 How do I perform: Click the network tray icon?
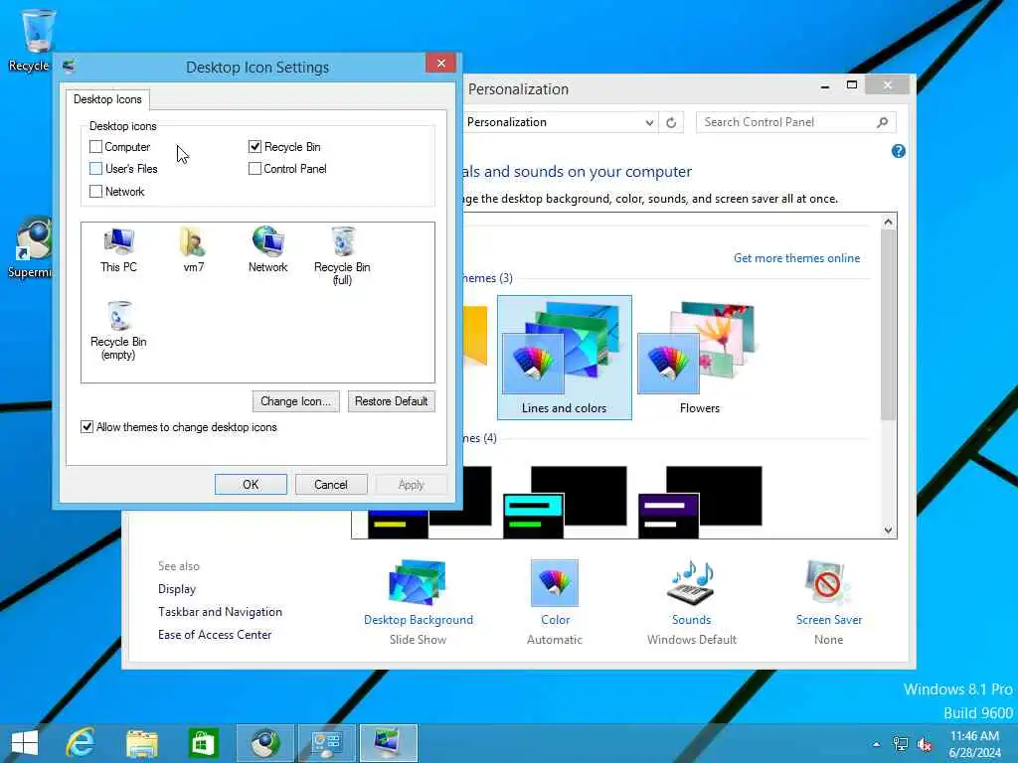click(x=901, y=744)
